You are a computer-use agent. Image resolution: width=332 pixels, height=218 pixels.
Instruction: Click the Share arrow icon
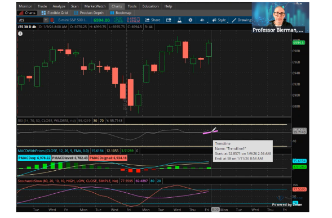point(147,20)
